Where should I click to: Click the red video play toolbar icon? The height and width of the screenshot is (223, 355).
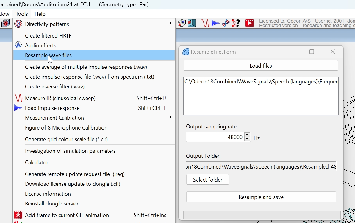tap(249, 23)
